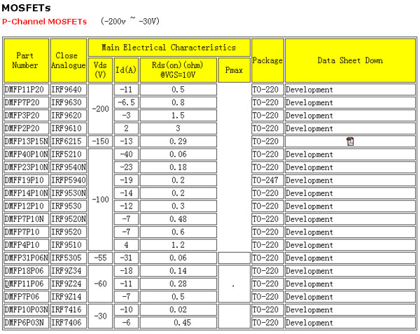The image size is (420, 334).
Task: Click the Rds(on) value 0.29
Action: [x=178, y=141]
